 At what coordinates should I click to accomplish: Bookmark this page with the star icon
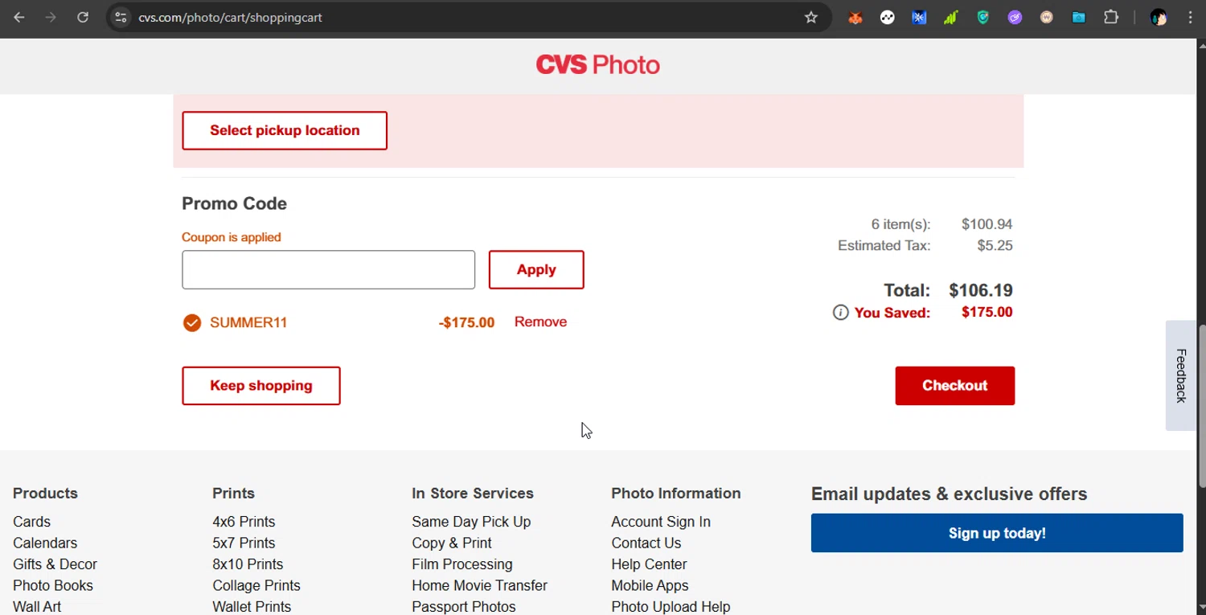click(811, 17)
